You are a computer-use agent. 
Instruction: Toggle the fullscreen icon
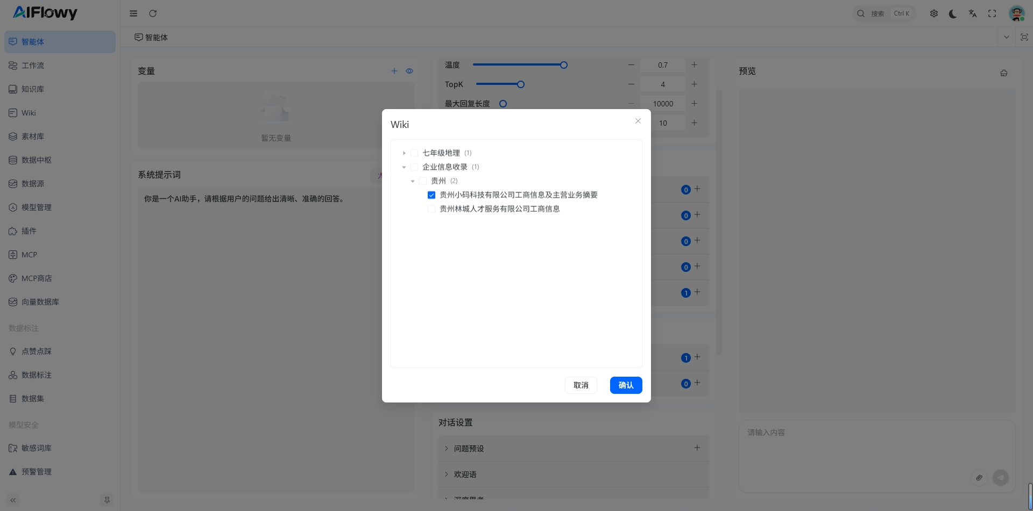[992, 13]
